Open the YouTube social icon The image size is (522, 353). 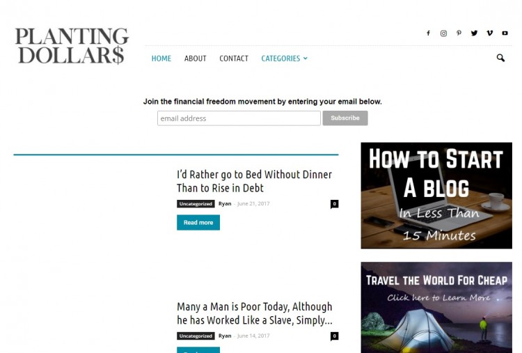(505, 33)
